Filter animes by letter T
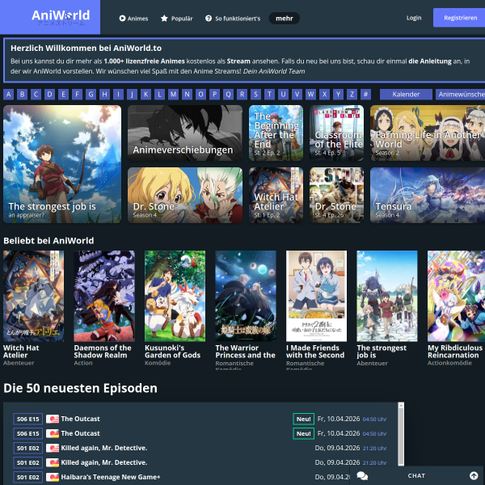The width and height of the screenshot is (485, 485). coord(269,95)
